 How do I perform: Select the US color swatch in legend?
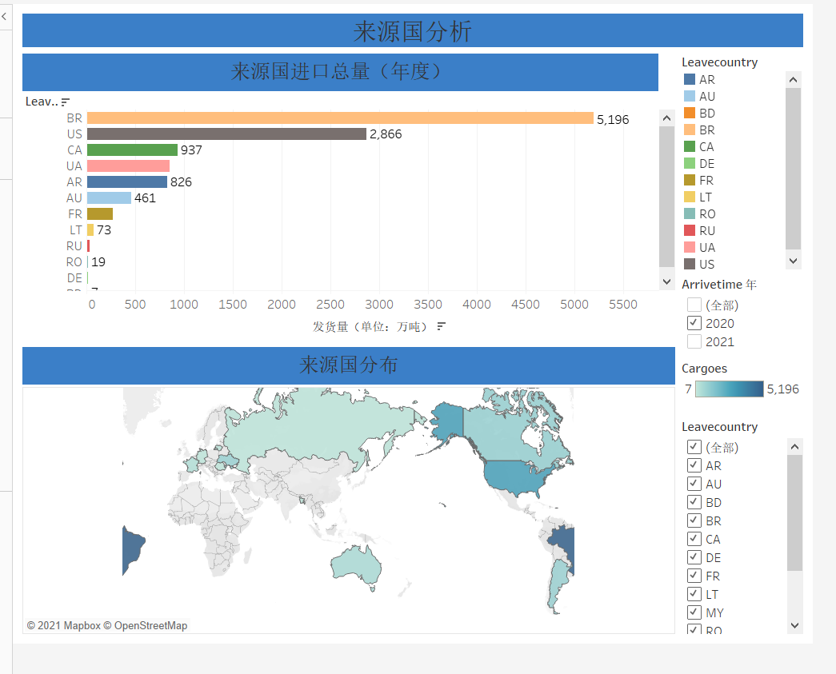pyautogui.click(x=690, y=264)
